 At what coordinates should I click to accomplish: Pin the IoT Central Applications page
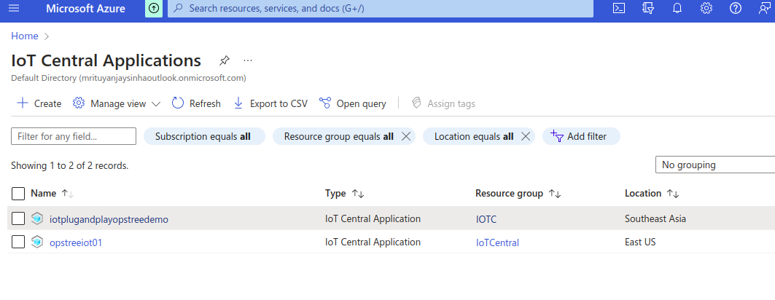coord(225,60)
